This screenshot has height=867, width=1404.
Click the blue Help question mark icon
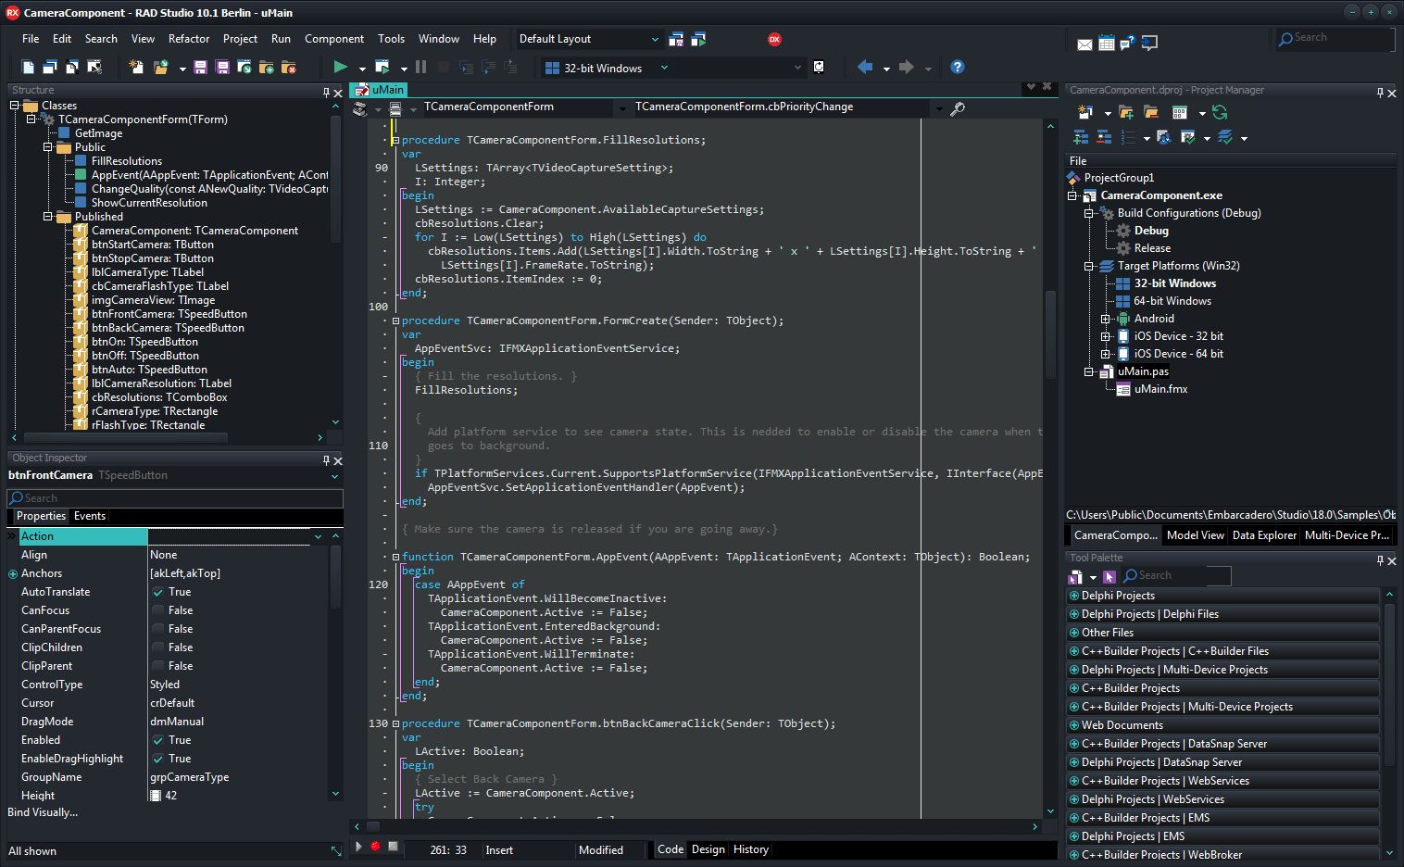coord(958,67)
